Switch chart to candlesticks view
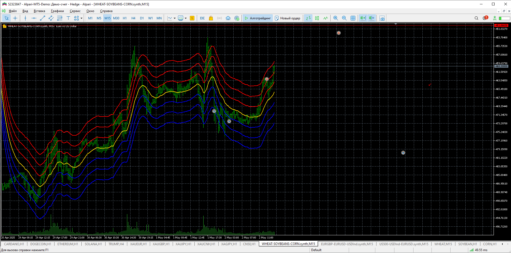The width and height of the screenshot is (511, 253). (x=317, y=18)
